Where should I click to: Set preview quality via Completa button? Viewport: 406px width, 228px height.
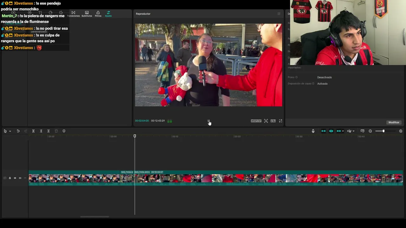(x=256, y=121)
